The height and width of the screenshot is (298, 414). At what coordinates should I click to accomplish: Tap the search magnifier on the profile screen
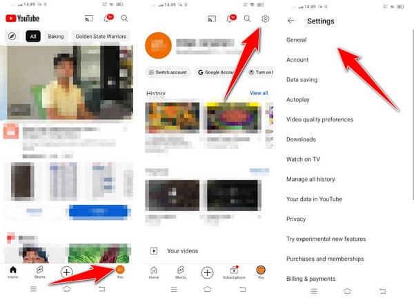tap(248, 19)
